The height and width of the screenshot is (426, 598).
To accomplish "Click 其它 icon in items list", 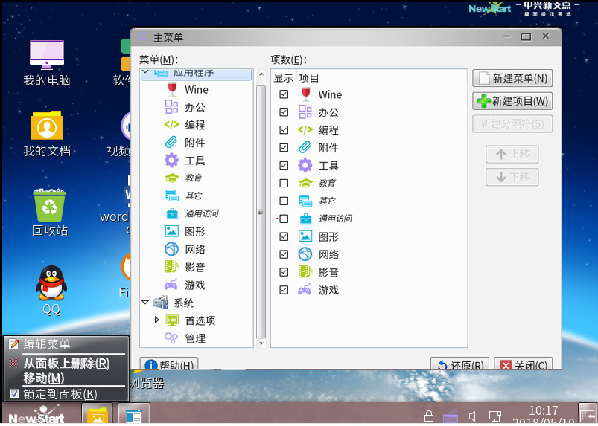I will point(305,201).
